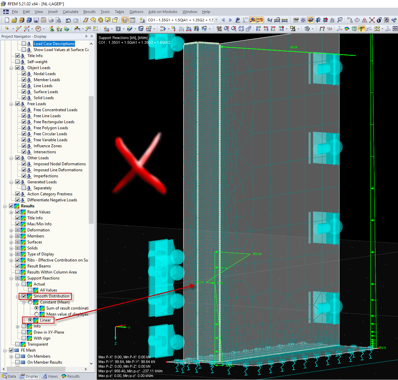
Task: Select the previous load case arrow
Action: click(223, 20)
